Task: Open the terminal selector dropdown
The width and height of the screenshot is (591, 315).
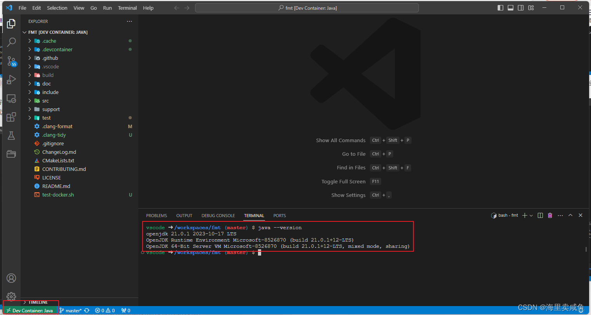Action: click(x=532, y=215)
